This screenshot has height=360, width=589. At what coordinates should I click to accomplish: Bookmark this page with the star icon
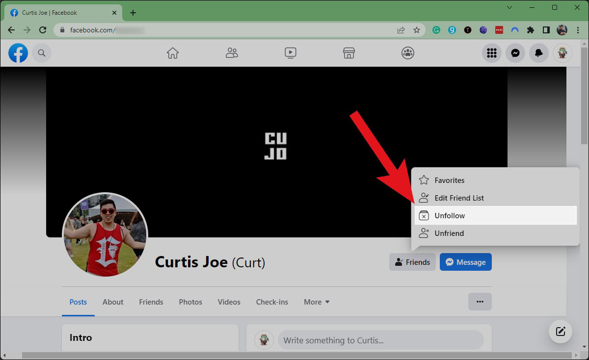coord(417,30)
